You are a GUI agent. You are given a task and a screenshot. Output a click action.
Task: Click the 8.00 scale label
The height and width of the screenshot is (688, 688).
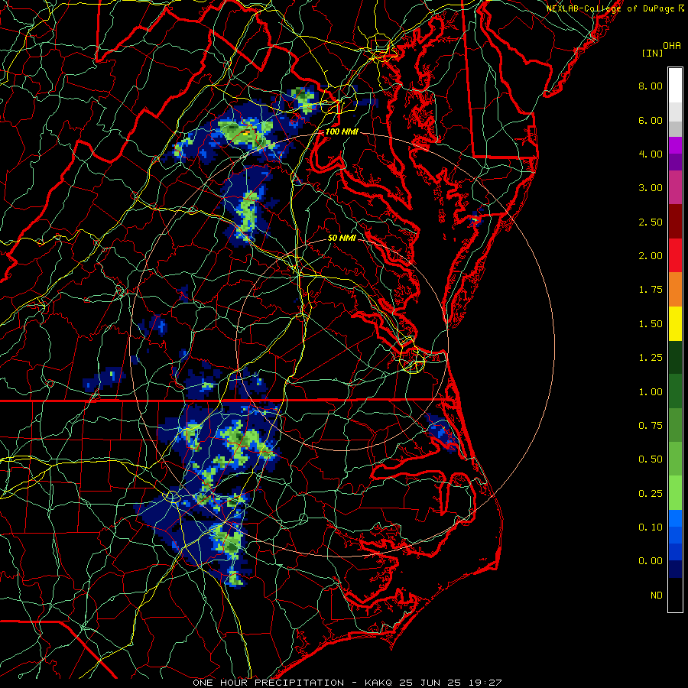651,86
